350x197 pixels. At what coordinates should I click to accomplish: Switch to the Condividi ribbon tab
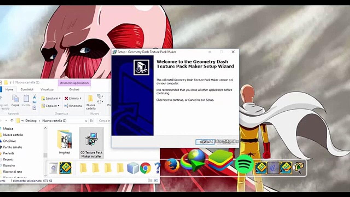[x=27, y=89]
